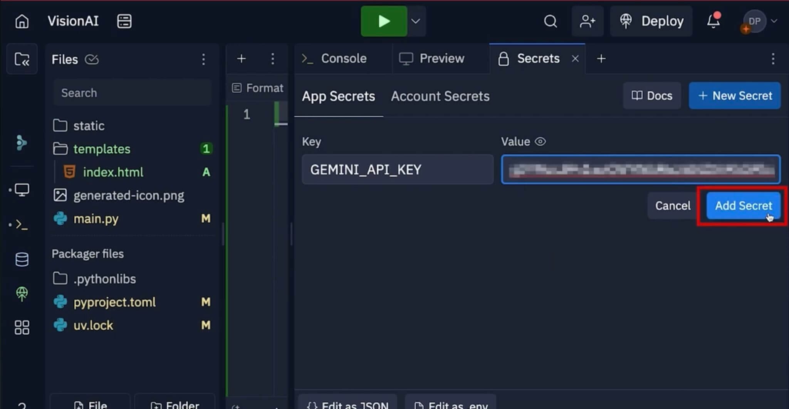
Task: Click the Deploy button
Action: [x=651, y=21]
